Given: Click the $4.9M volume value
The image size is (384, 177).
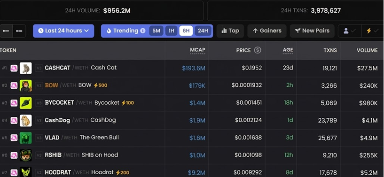Looking at the screenshot, I should pos(368,138).
